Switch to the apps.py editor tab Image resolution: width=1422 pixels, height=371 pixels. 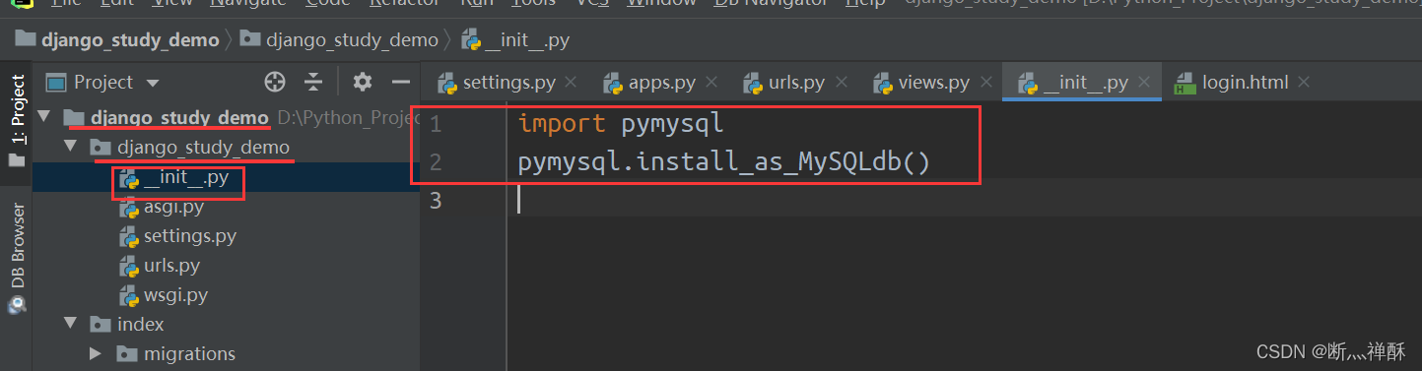(649, 83)
